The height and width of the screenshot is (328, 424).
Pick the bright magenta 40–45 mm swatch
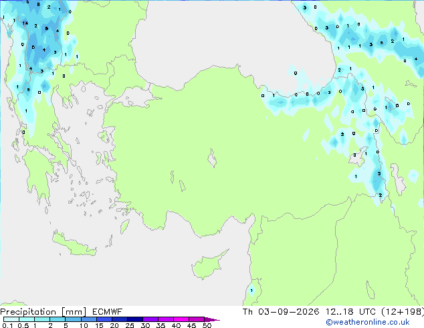click(x=181, y=319)
